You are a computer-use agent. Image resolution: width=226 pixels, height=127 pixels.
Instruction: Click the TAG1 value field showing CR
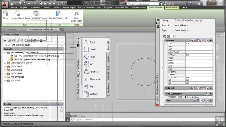click(199, 43)
